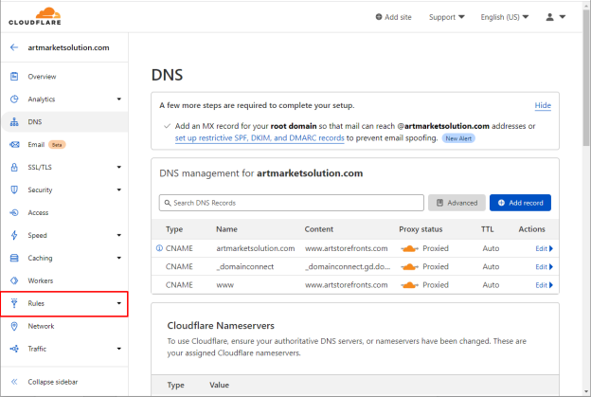Click the DNS network icon in sidebar
This screenshot has width=591, height=397.
pyautogui.click(x=14, y=122)
